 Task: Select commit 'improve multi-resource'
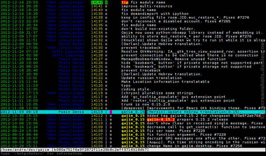coord(147,6)
